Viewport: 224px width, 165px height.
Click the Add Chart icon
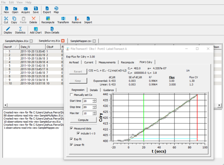point(35,29)
